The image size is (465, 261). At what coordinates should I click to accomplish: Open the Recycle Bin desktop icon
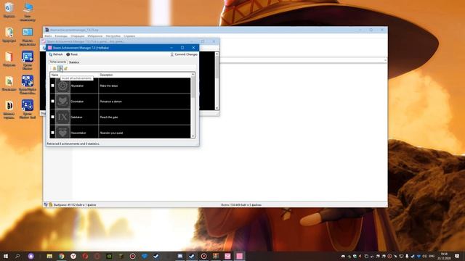(9, 10)
